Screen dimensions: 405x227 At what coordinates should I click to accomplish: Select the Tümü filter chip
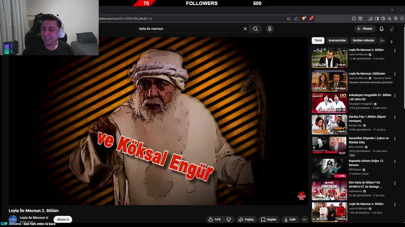tap(318, 40)
